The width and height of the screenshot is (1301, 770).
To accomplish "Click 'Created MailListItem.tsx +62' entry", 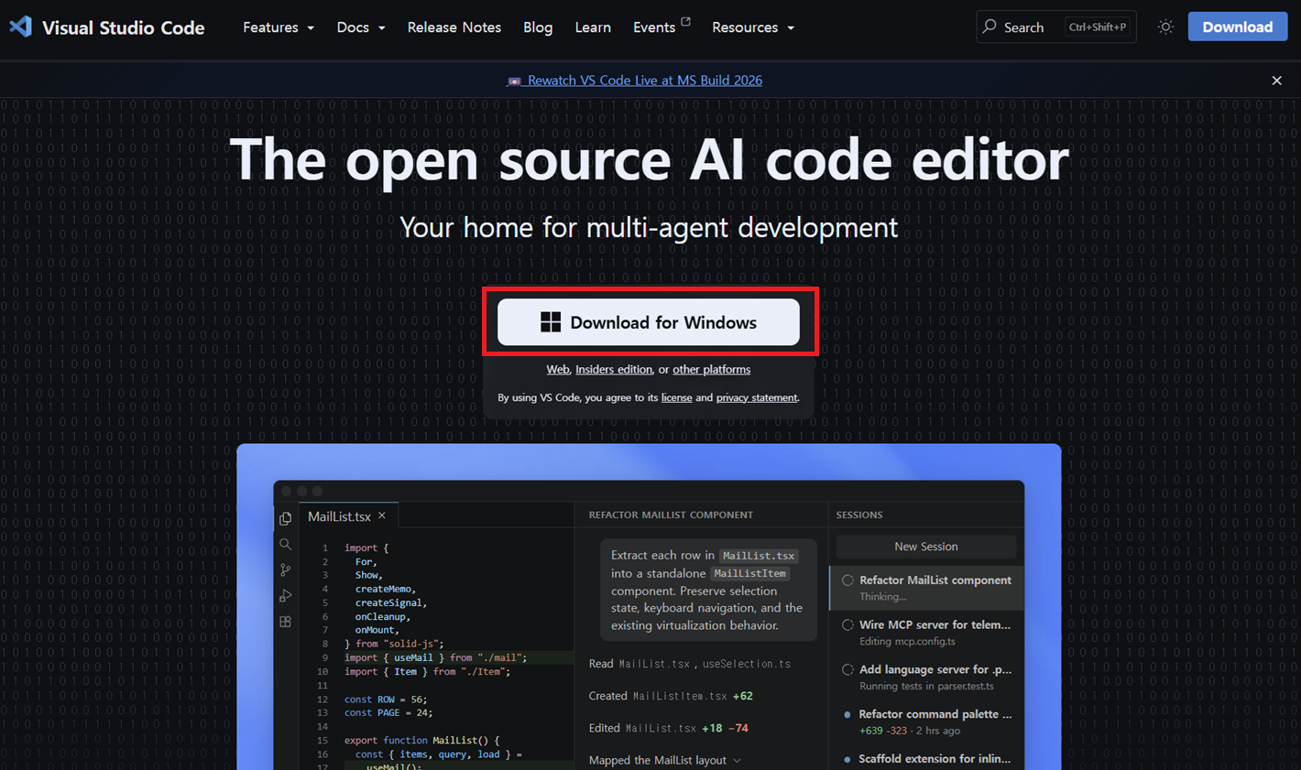I will 671,697.
